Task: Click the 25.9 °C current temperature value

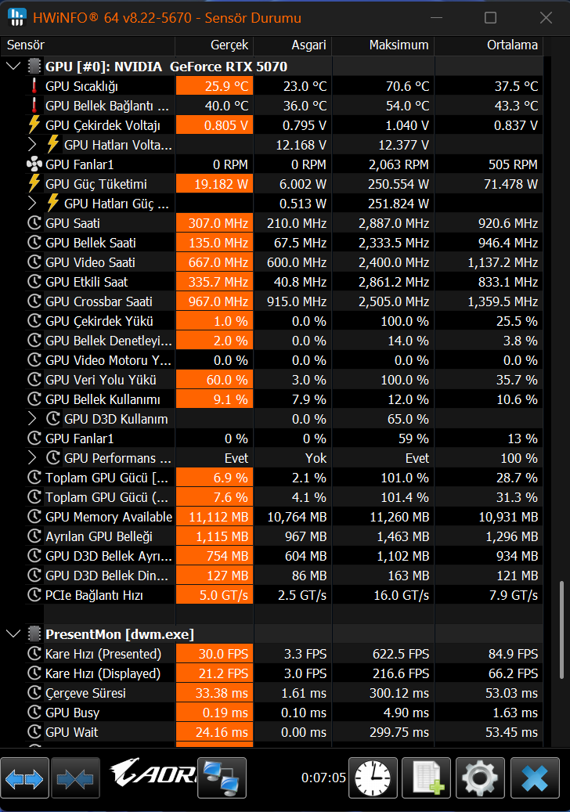Action: (x=227, y=86)
